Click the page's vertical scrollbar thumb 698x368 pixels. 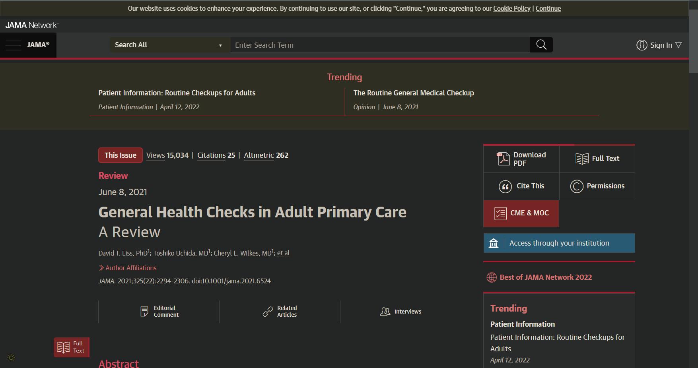tap(693, 40)
